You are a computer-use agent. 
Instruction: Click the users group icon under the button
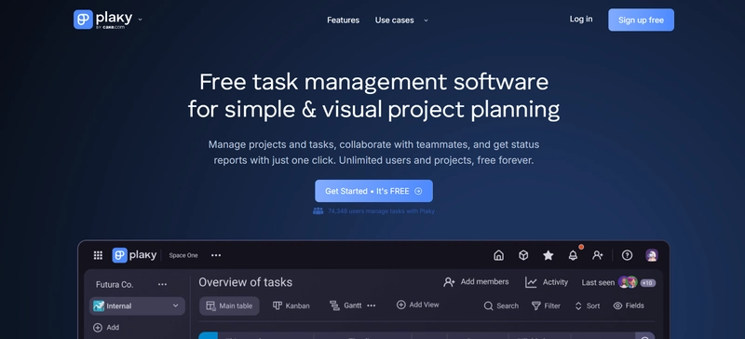[x=318, y=210]
